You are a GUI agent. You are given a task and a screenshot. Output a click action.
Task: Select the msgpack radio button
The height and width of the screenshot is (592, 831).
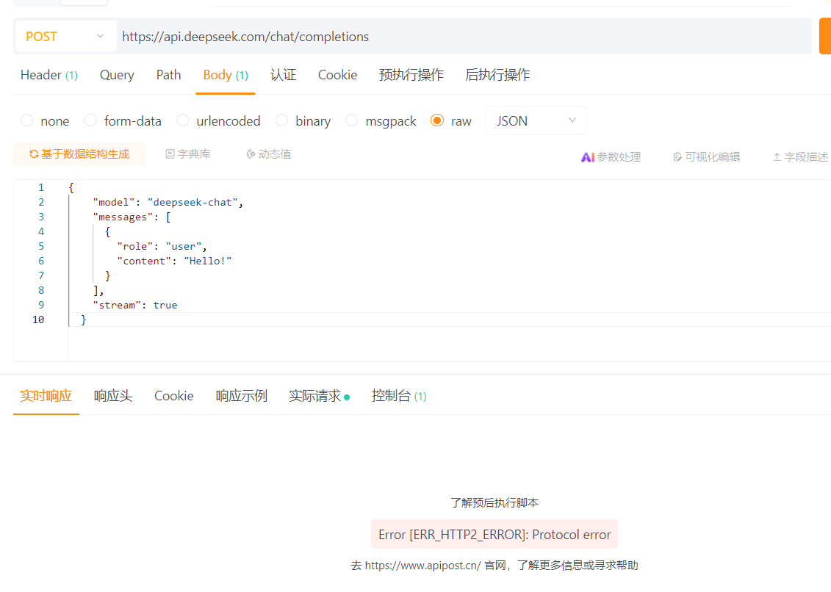click(x=352, y=121)
